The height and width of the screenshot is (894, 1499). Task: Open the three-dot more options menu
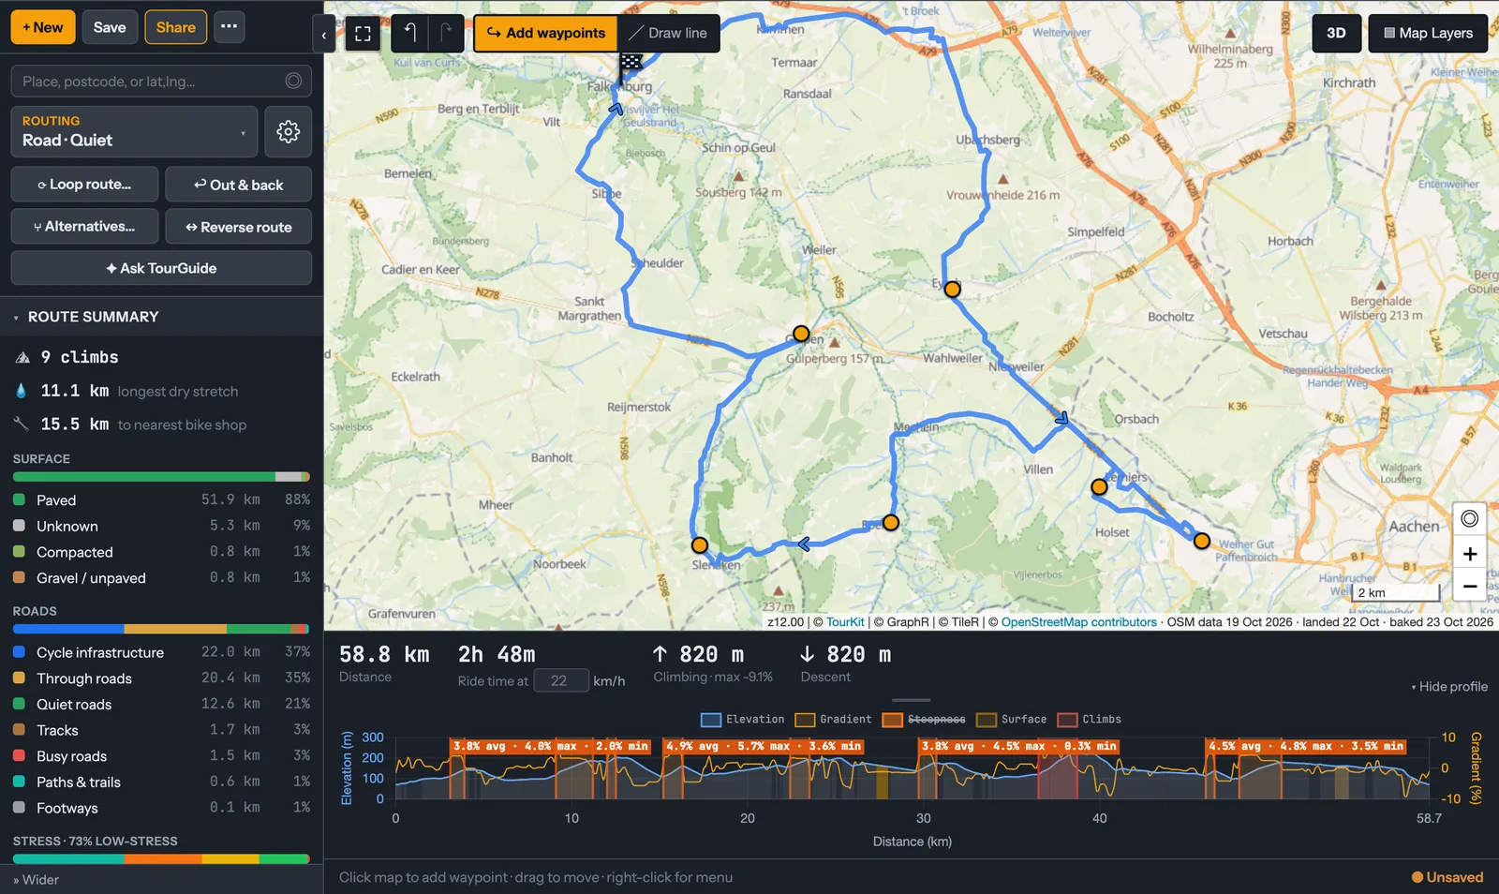(x=229, y=27)
